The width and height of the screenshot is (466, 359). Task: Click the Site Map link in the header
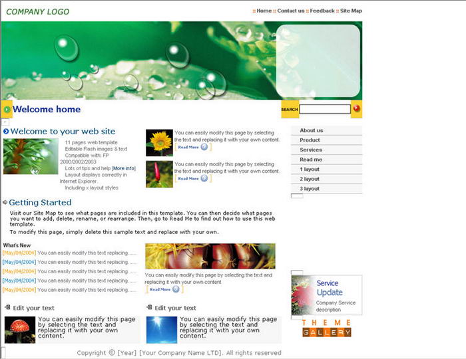pyautogui.click(x=351, y=11)
